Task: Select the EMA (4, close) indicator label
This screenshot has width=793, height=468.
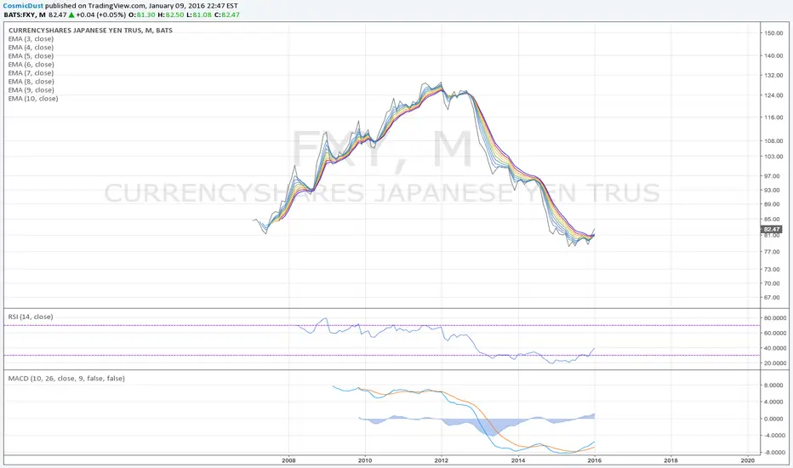Action: pos(31,48)
